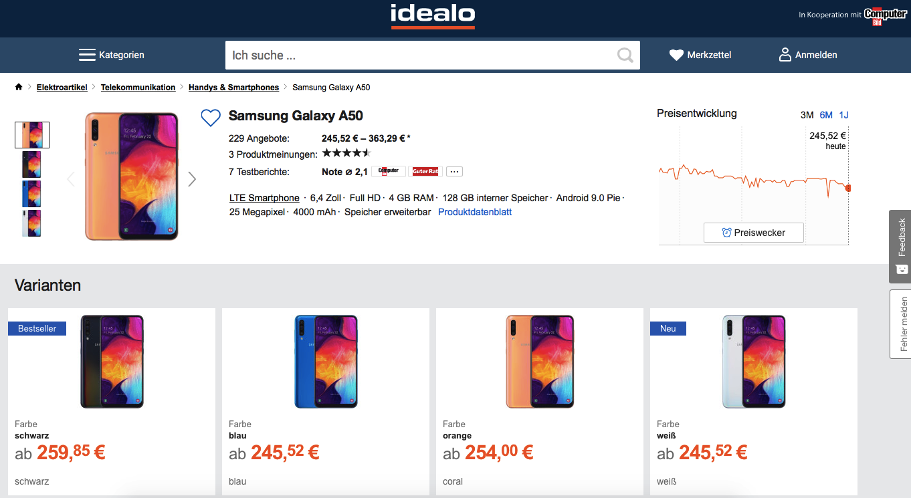Switch price chart to 6M view

coord(825,115)
